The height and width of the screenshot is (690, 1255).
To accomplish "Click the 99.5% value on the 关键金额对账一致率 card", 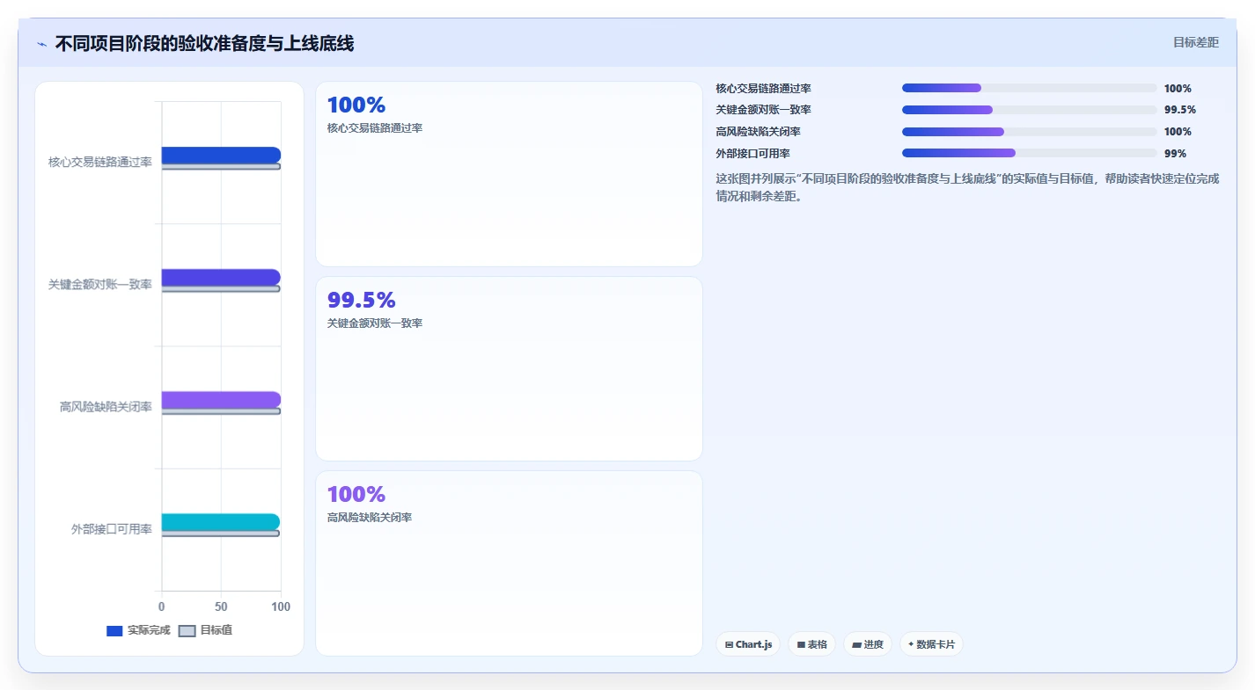I will click(x=362, y=300).
